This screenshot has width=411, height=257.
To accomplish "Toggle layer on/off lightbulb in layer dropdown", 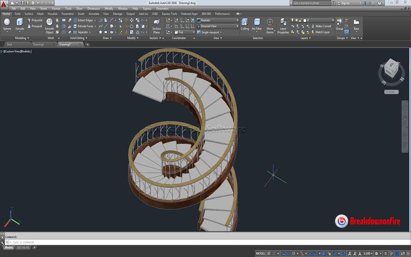I will [x=293, y=20].
